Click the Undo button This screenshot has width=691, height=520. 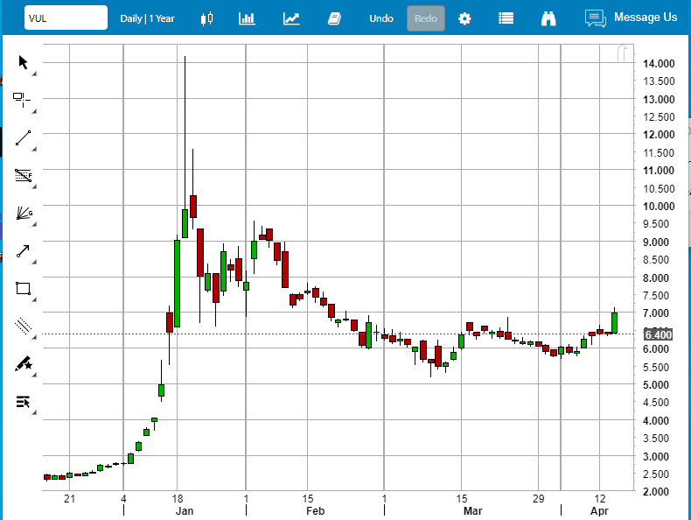(x=381, y=18)
